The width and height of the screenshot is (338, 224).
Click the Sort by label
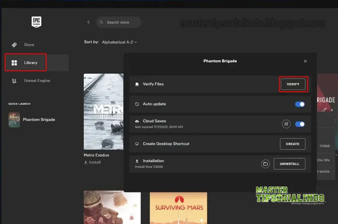coord(91,42)
